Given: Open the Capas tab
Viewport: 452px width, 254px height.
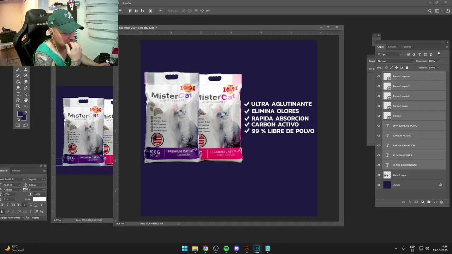Looking at the screenshot, I should pos(380,47).
